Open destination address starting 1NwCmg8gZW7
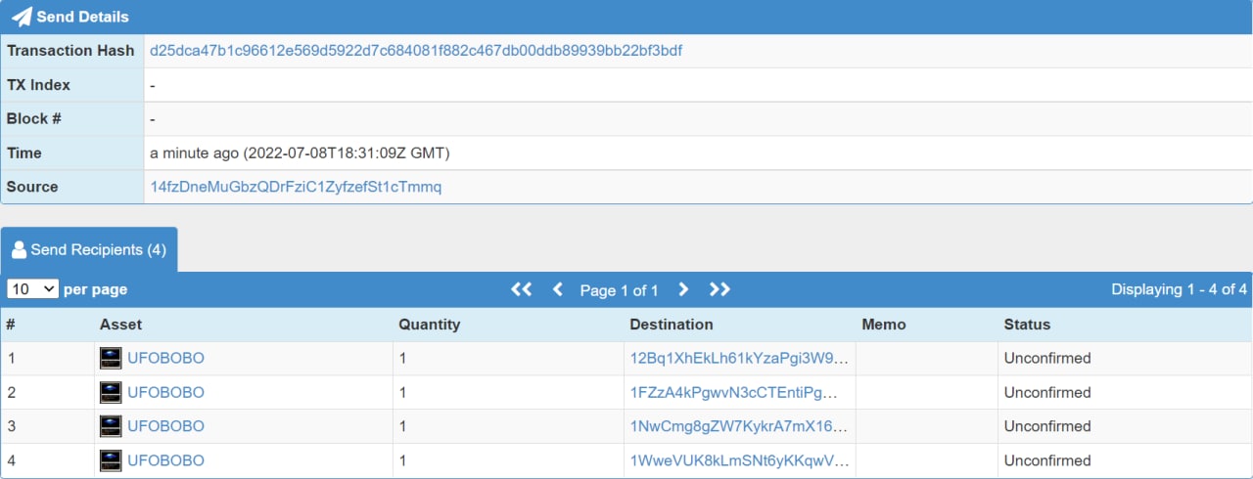1253x479 pixels. click(739, 427)
